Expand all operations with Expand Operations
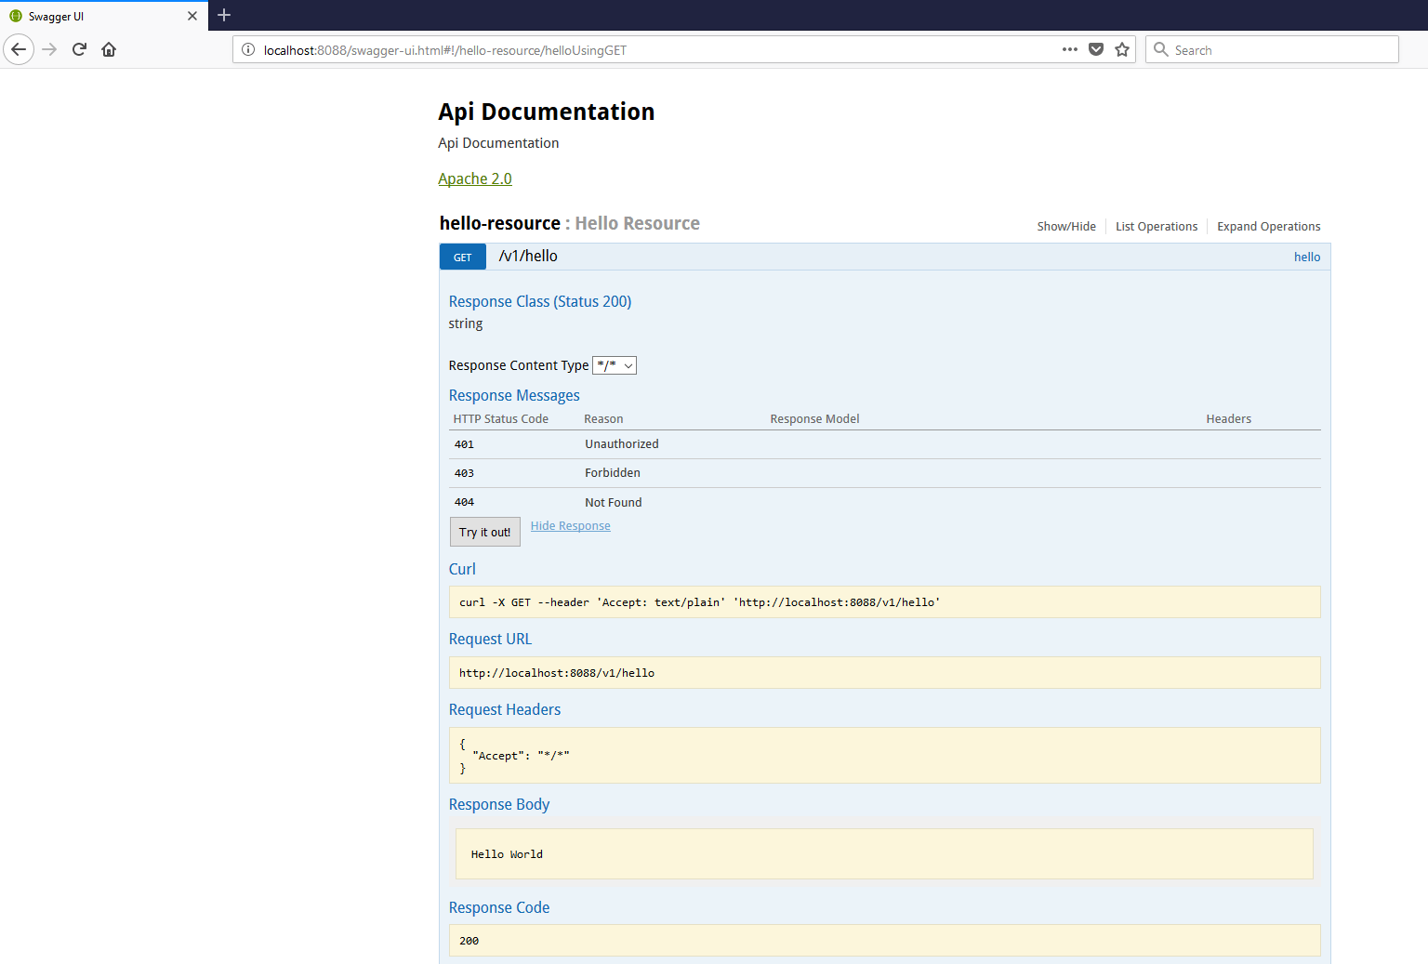 (x=1268, y=226)
